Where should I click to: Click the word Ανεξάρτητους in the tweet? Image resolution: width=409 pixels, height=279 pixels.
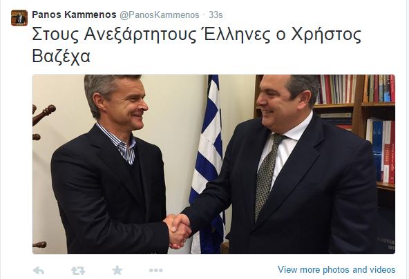140,35
